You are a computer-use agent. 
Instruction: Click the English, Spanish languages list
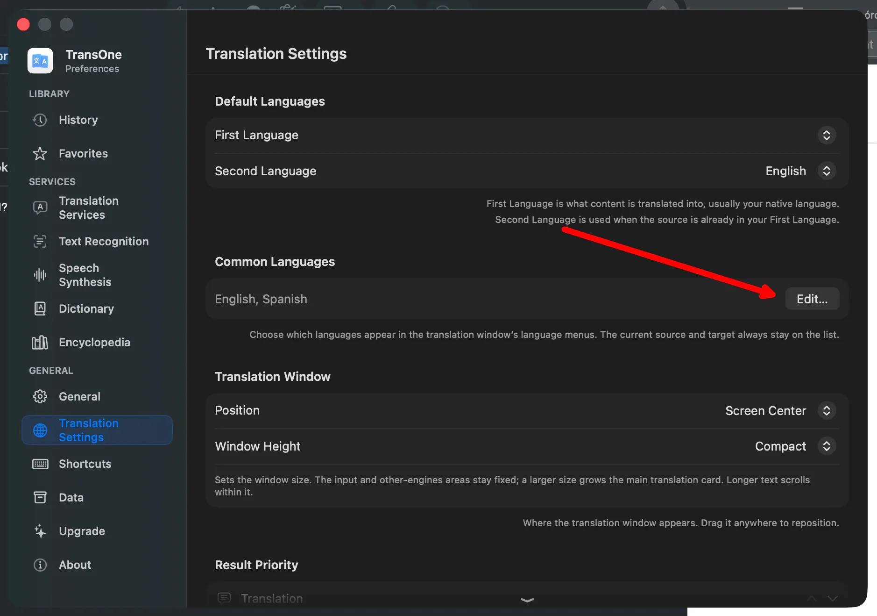pos(261,299)
